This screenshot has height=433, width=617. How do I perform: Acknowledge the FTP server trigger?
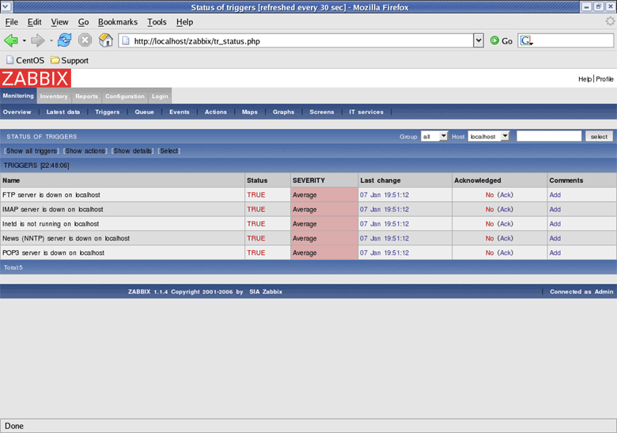[x=505, y=195]
